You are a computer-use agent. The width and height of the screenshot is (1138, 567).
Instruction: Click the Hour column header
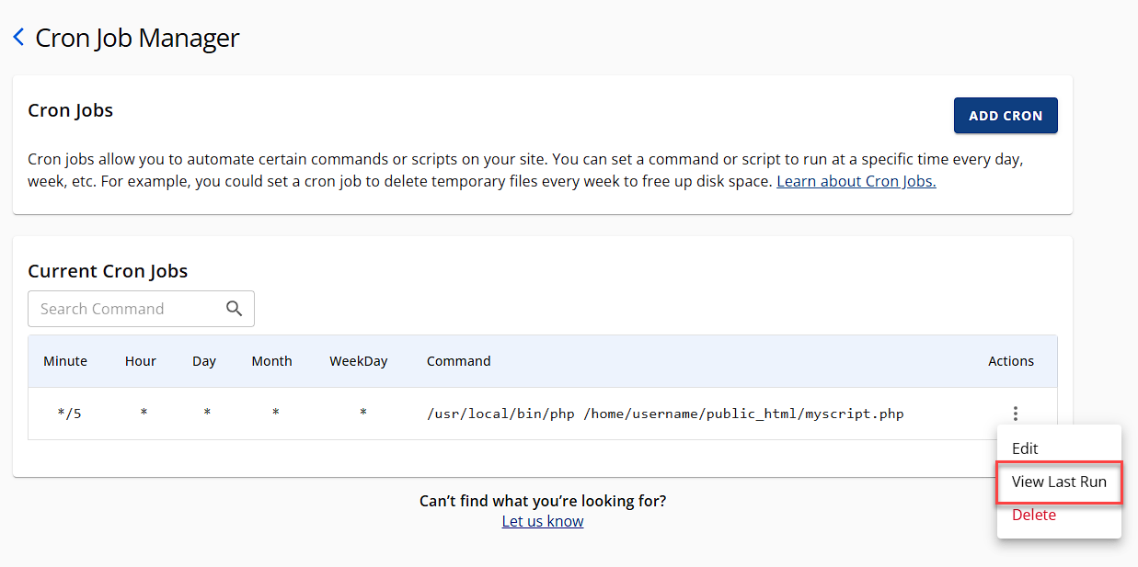tap(141, 361)
